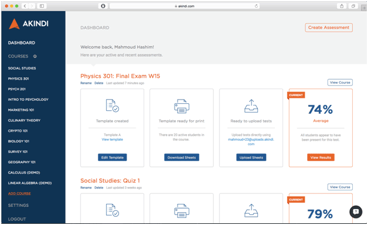The width and height of the screenshot is (368, 225).
Task: Open Dashboard in the sidebar
Action: (22, 43)
